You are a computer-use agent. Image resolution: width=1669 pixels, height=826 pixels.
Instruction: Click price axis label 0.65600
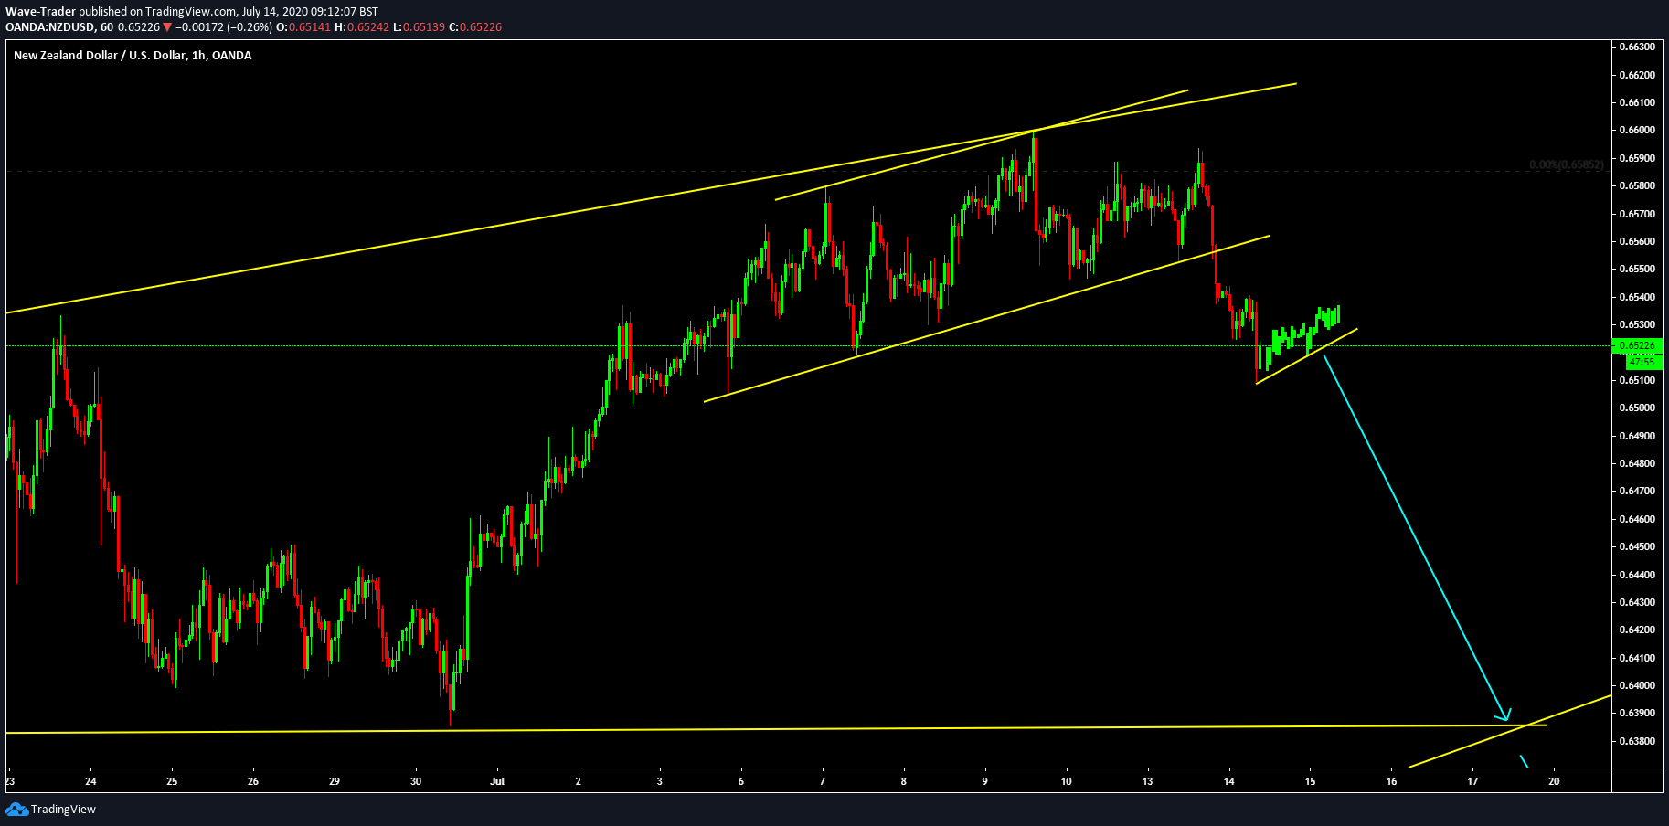[1636, 241]
